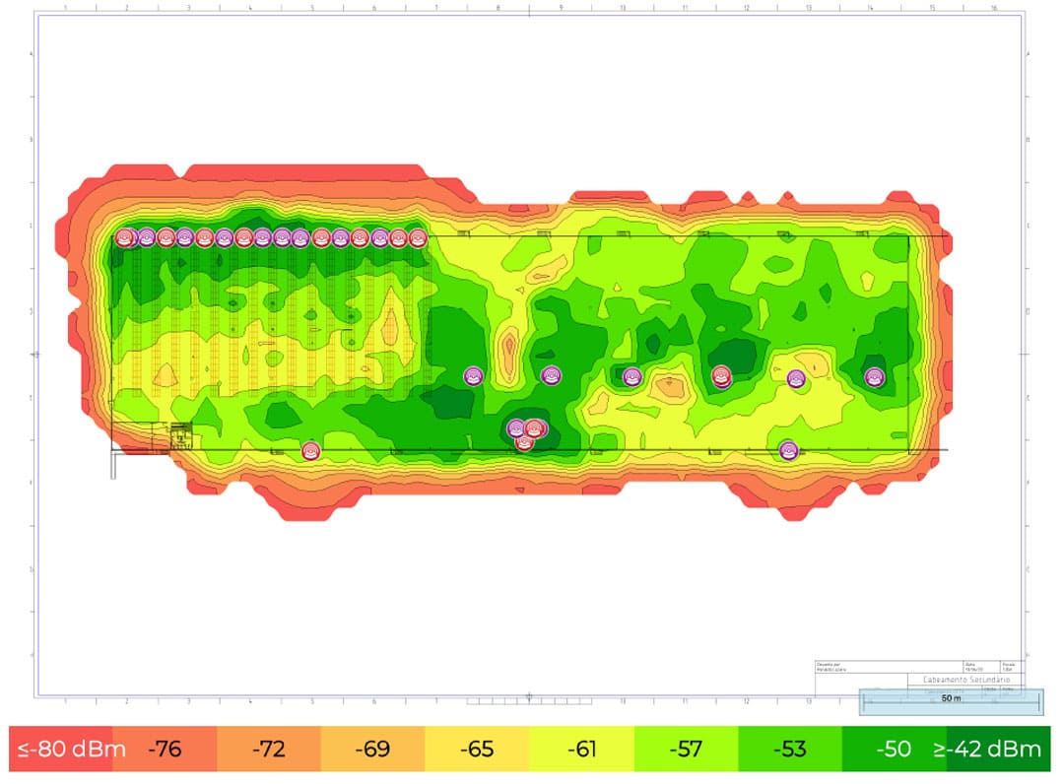Select the rightmost purple access point in the middle row
The image size is (1063, 784).
[x=875, y=377]
